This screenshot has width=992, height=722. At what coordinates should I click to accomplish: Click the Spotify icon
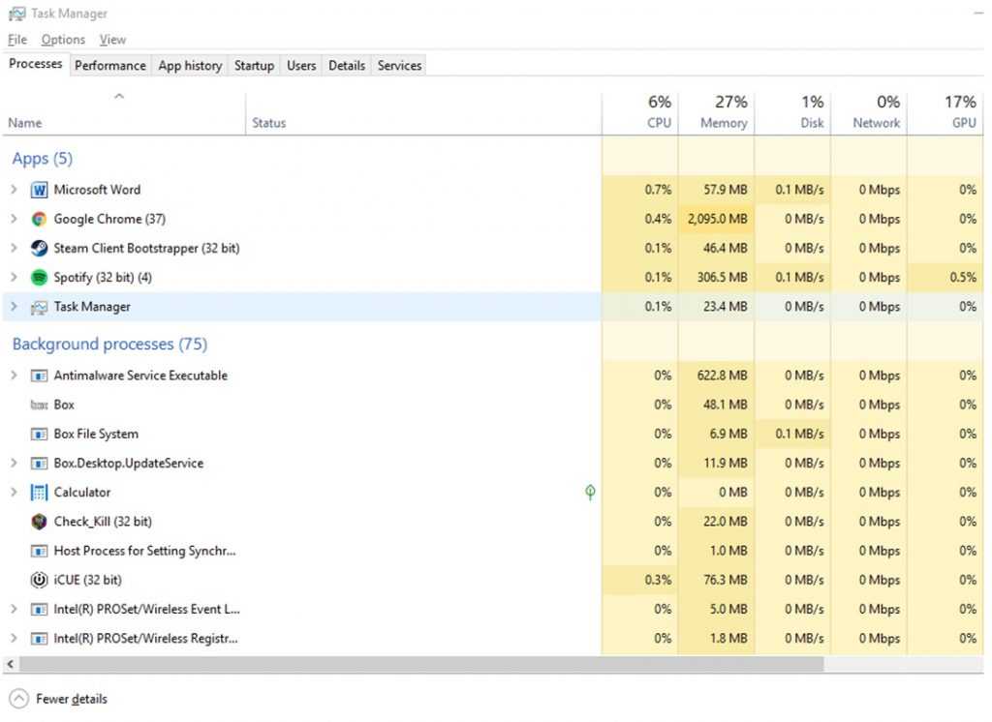[39, 277]
